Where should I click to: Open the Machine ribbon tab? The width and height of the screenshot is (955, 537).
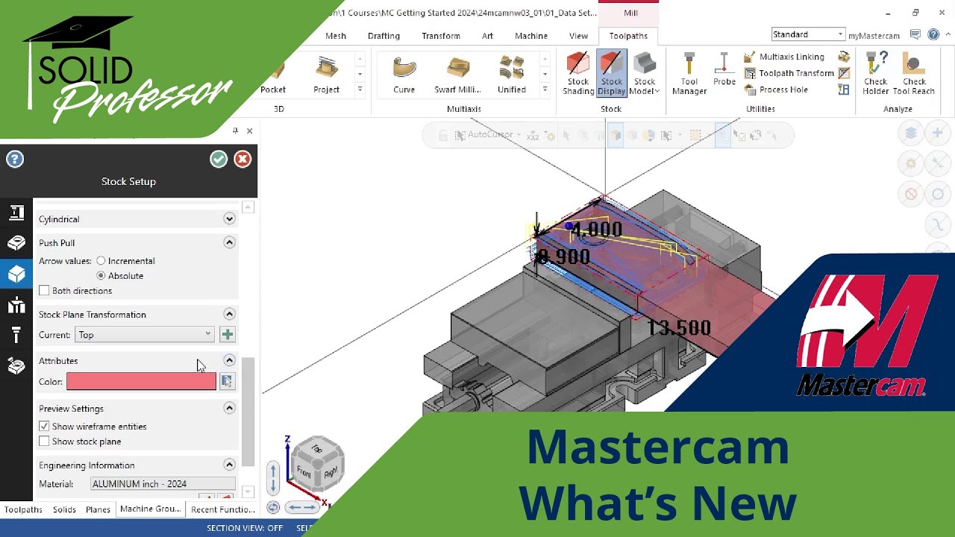(531, 36)
